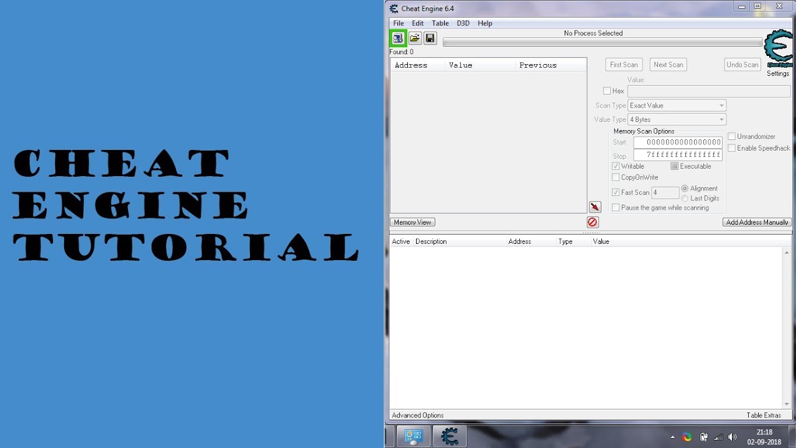
Task: Select the Alignment radio button
Action: click(685, 189)
